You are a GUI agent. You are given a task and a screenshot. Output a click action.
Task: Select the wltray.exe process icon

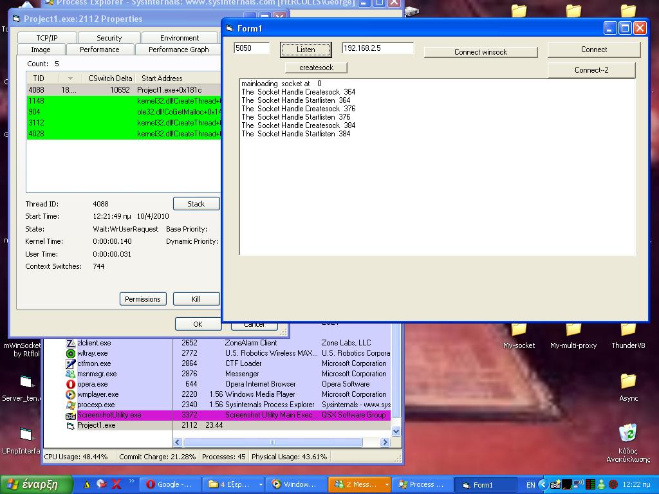pyautogui.click(x=71, y=353)
